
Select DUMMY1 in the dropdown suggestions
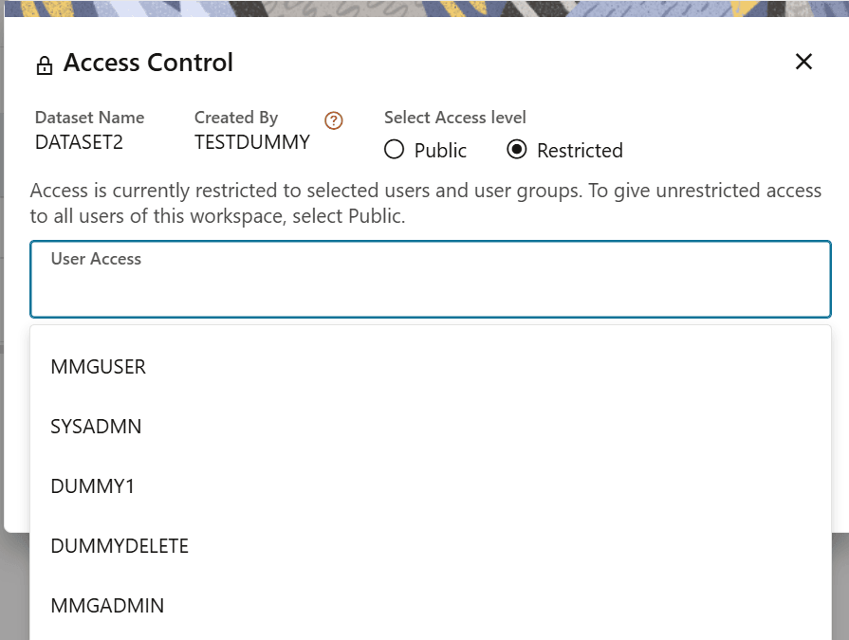(92, 485)
